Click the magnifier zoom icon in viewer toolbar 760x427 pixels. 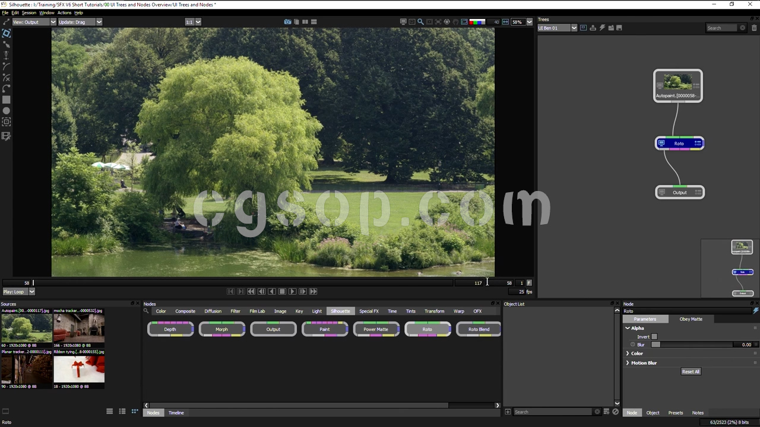420,22
